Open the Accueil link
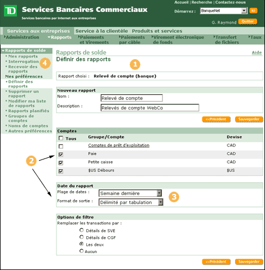Screen dimensions: 265x270 pos(182,2)
